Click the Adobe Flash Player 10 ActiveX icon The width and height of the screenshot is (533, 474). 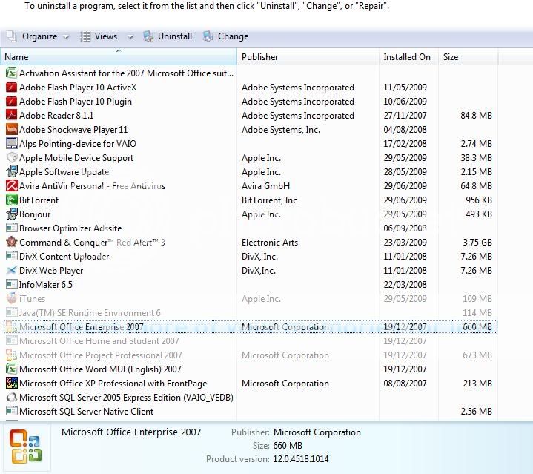coord(12,88)
